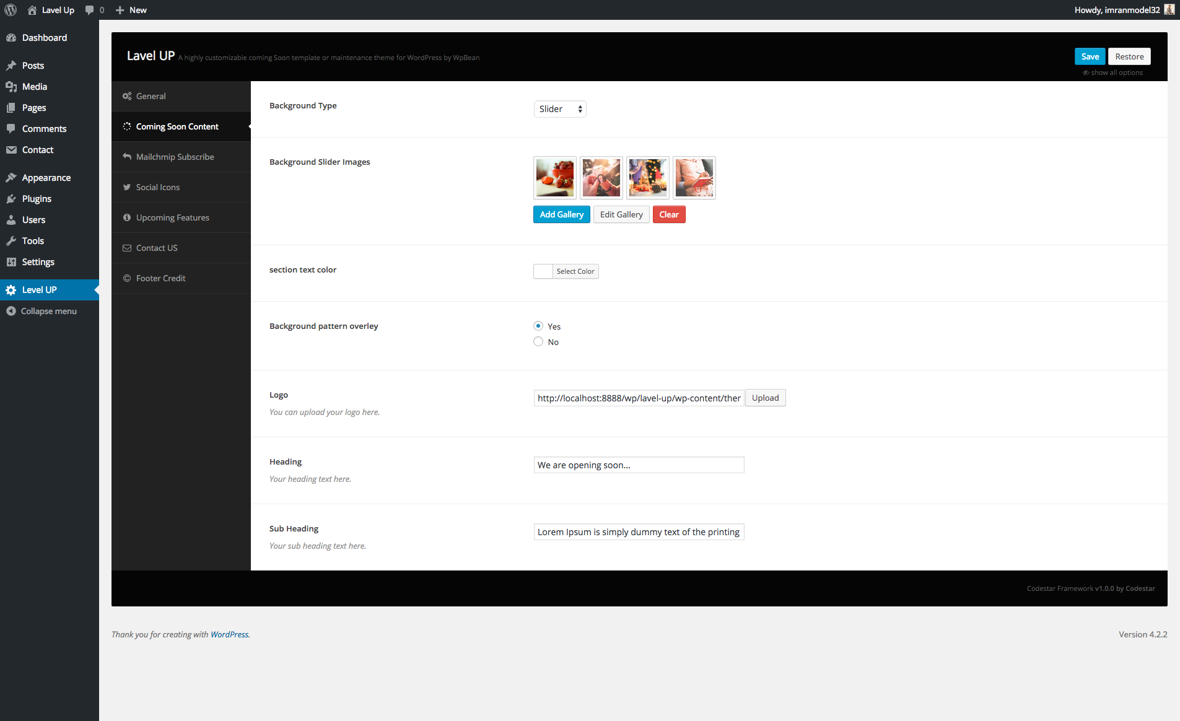Click the Social Icons twitter bird icon
Image resolution: width=1180 pixels, height=721 pixels.
coord(127,187)
